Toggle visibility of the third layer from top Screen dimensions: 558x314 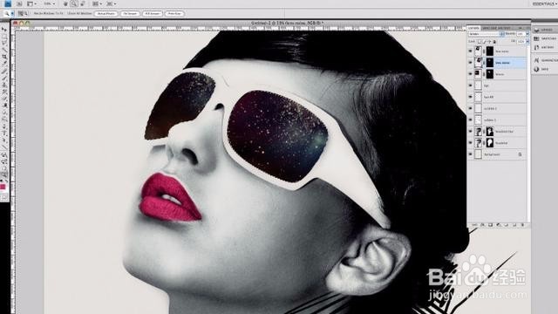471,74
